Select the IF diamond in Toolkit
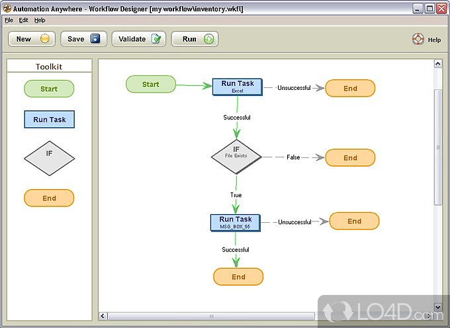 (x=50, y=158)
